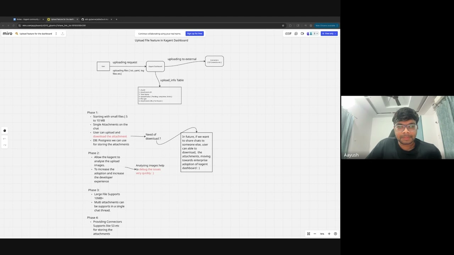Click the Miro logo
Viewport: 454px width, 255px height.
tap(7, 34)
